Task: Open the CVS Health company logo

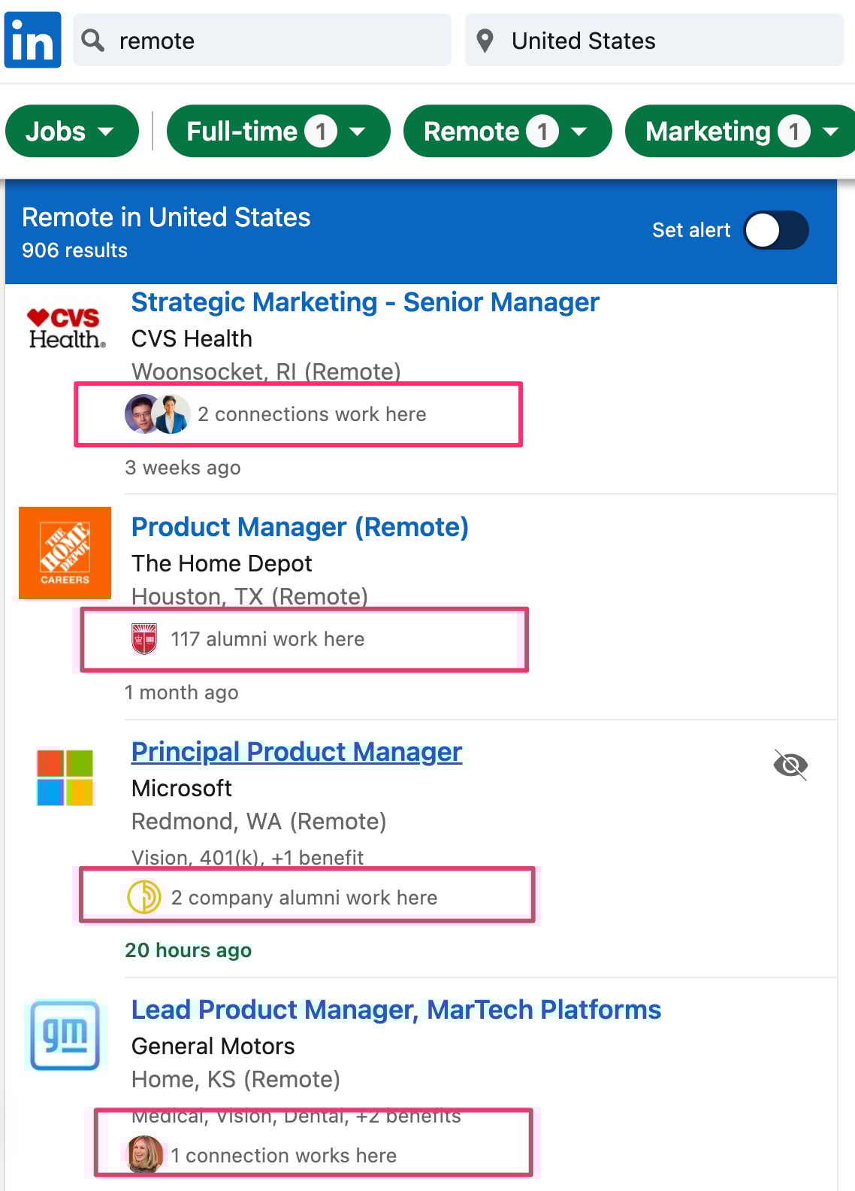Action: 66,329
